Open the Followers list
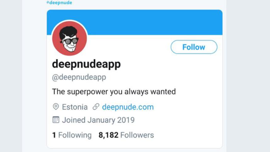The width and height of the screenshot is (270, 152). point(126,135)
